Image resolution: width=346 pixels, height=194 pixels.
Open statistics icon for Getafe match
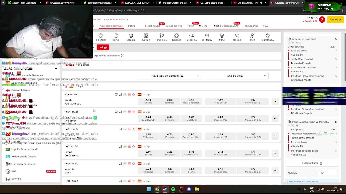(121, 95)
